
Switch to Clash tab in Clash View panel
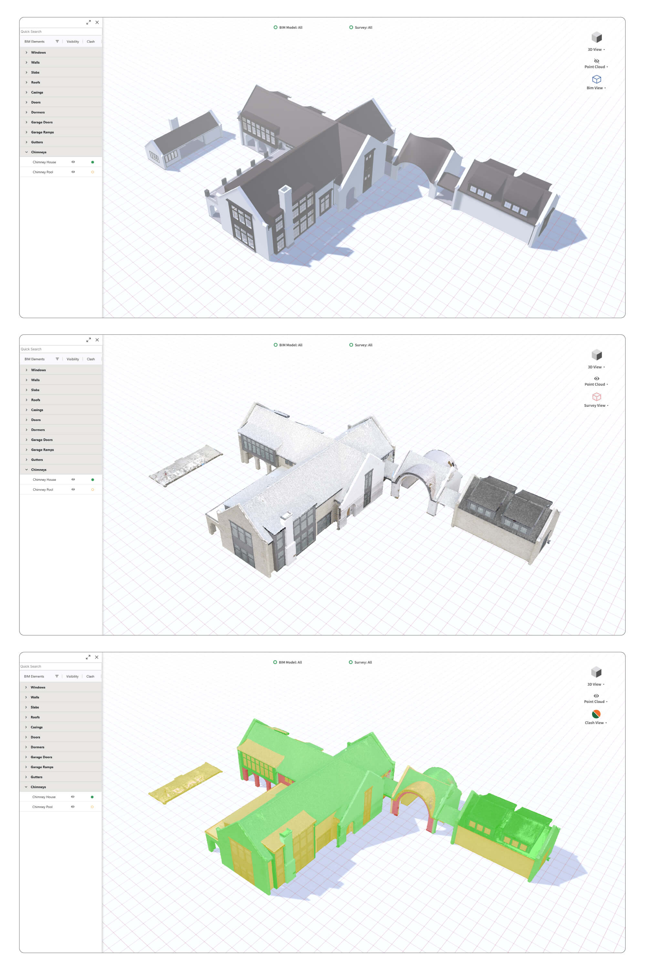90,676
